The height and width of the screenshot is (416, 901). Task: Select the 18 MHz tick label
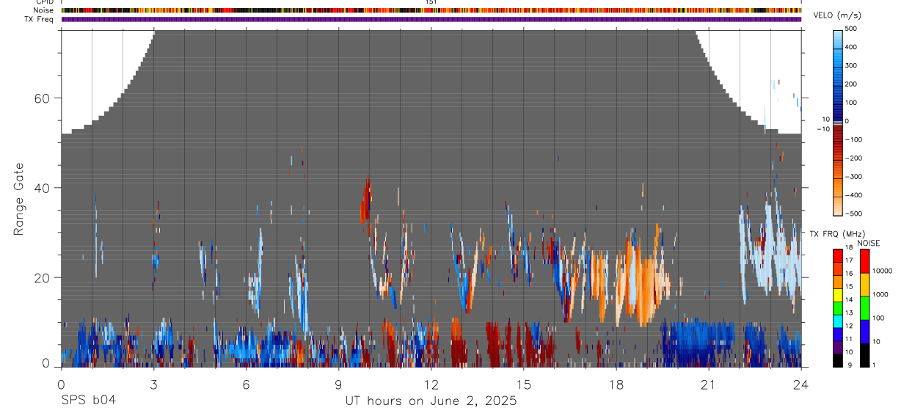[x=849, y=249]
